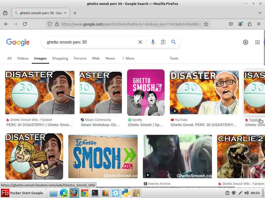Click the Firefox View icon in the tab bar
Viewport: 265px width, 198px height.
point(5,13)
